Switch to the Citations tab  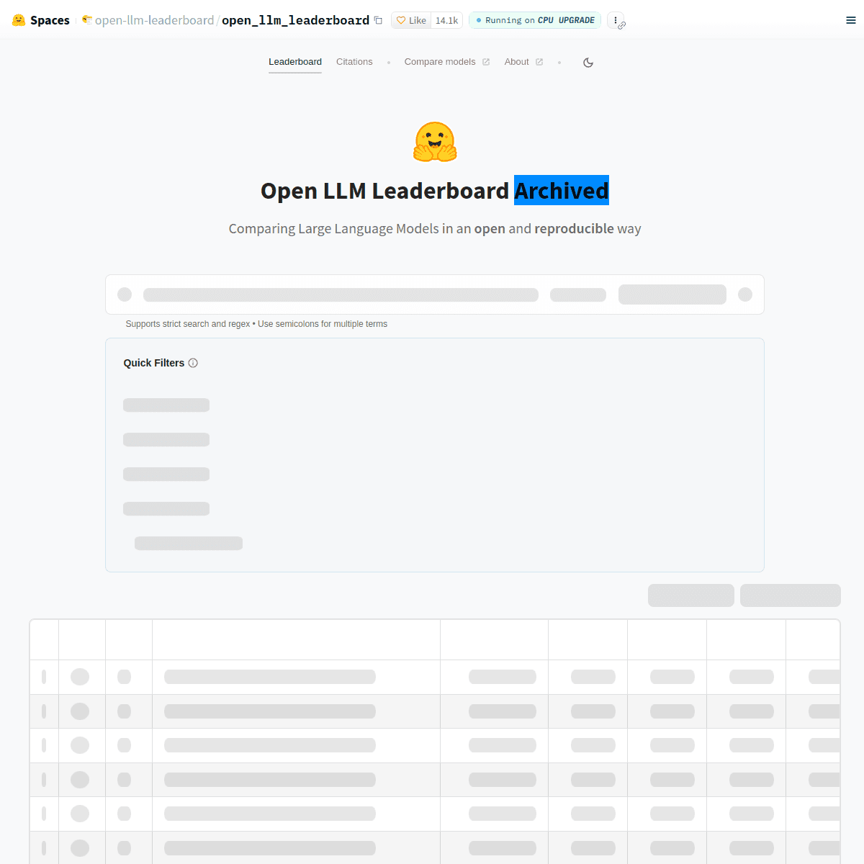click(x=354, y=62)
